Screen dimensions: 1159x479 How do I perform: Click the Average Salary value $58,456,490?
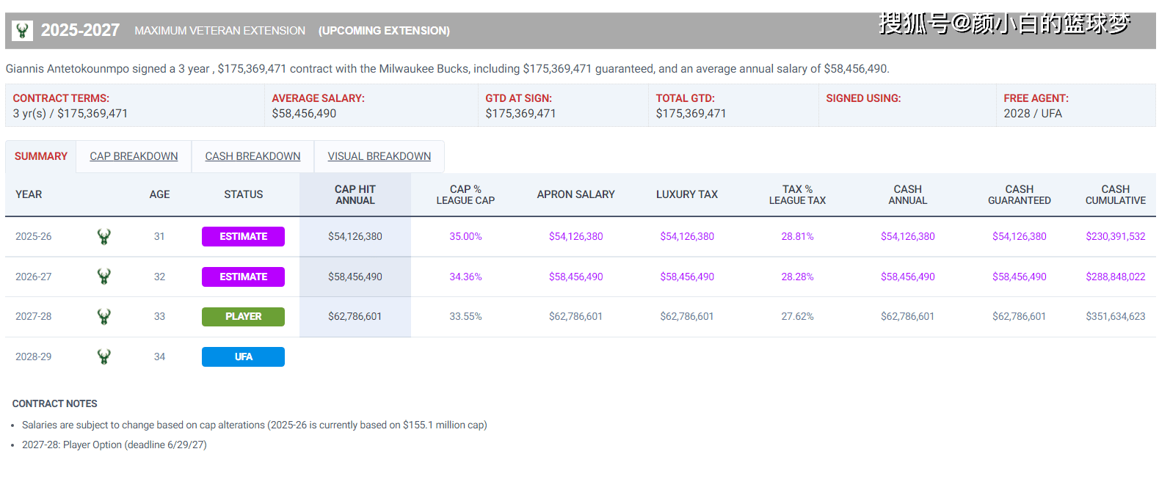[304, 114]
